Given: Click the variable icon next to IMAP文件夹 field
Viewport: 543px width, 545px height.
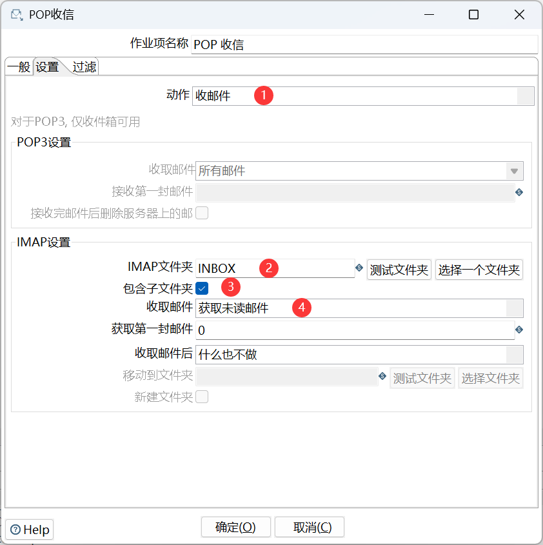Looking at the screenshot, I should click(x=359, y=268).
